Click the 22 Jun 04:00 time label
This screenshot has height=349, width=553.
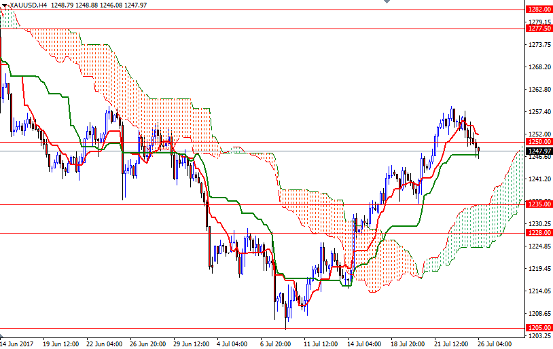(x=105, y=344)
